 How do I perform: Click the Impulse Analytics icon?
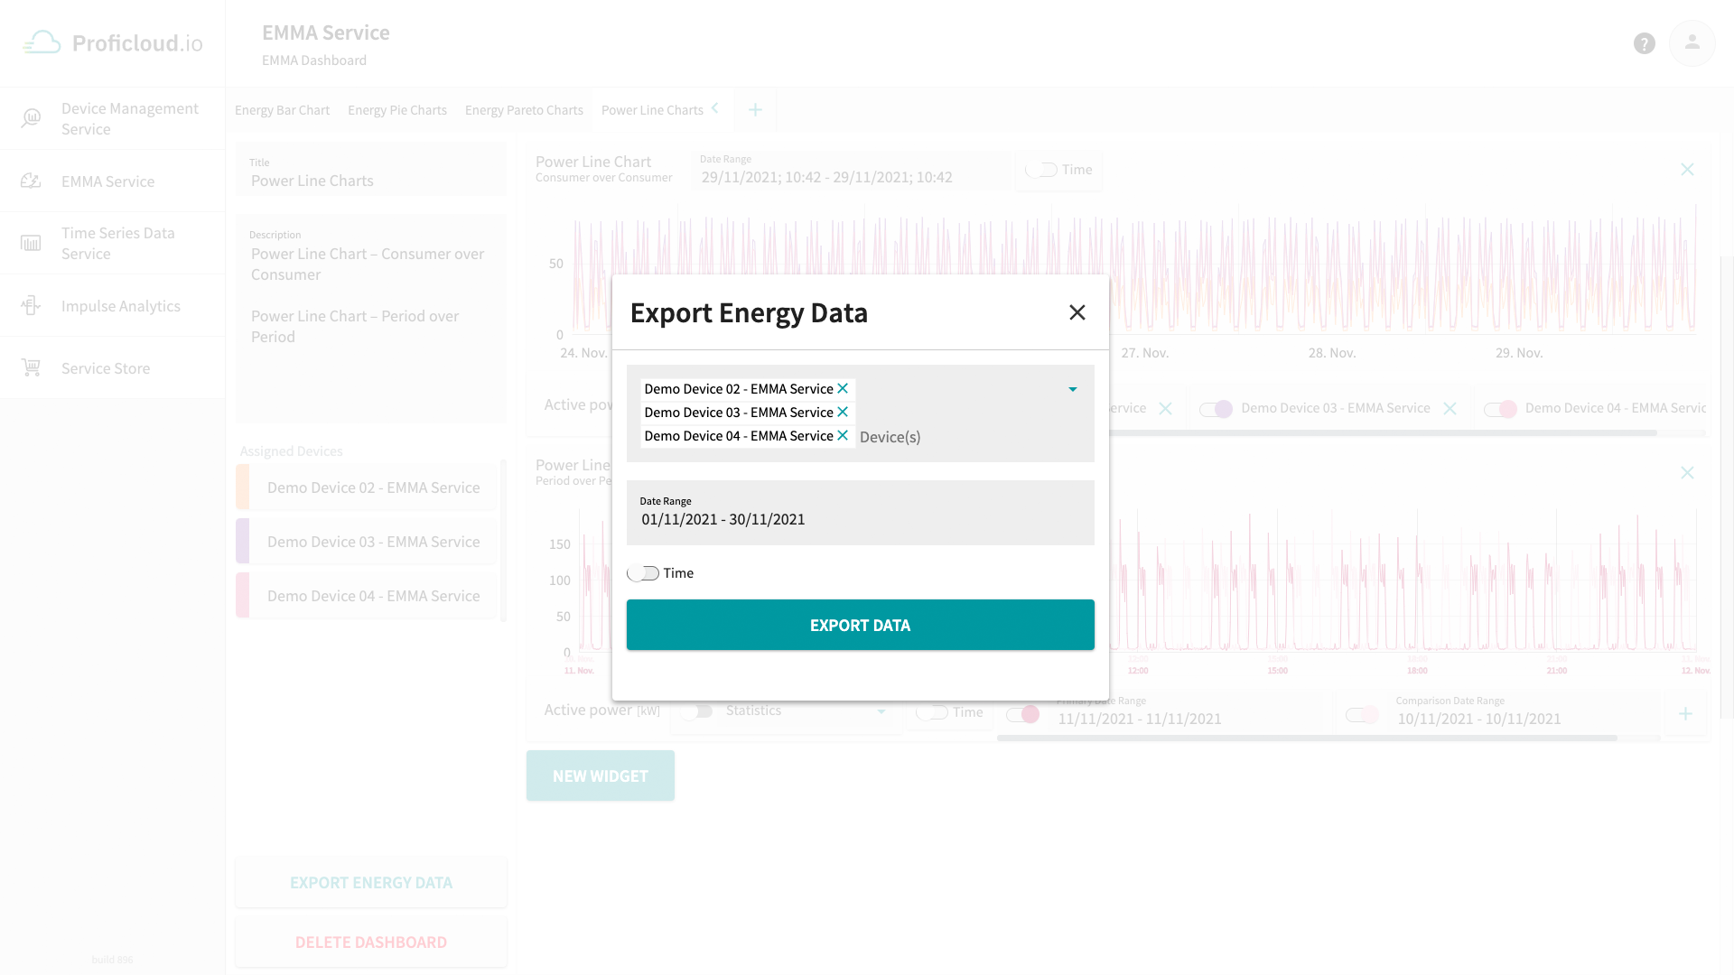pos(31,305)
